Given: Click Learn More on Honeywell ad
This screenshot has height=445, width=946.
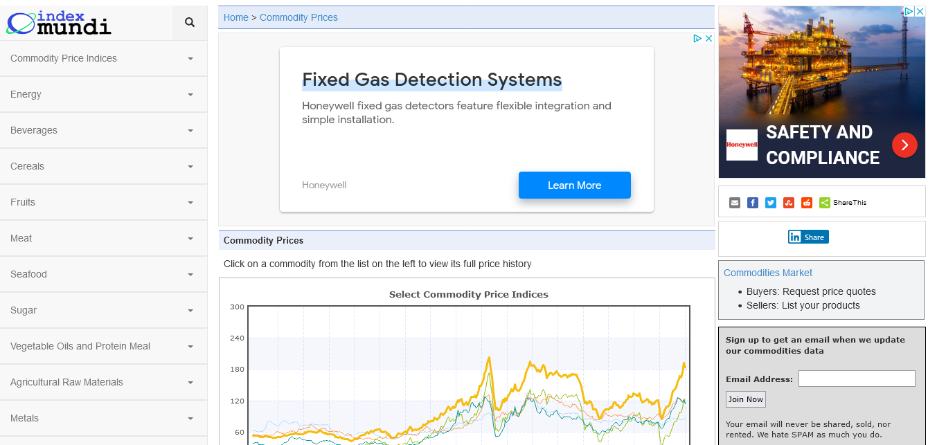Looking at the screenshot, I should tap(574, 185).
